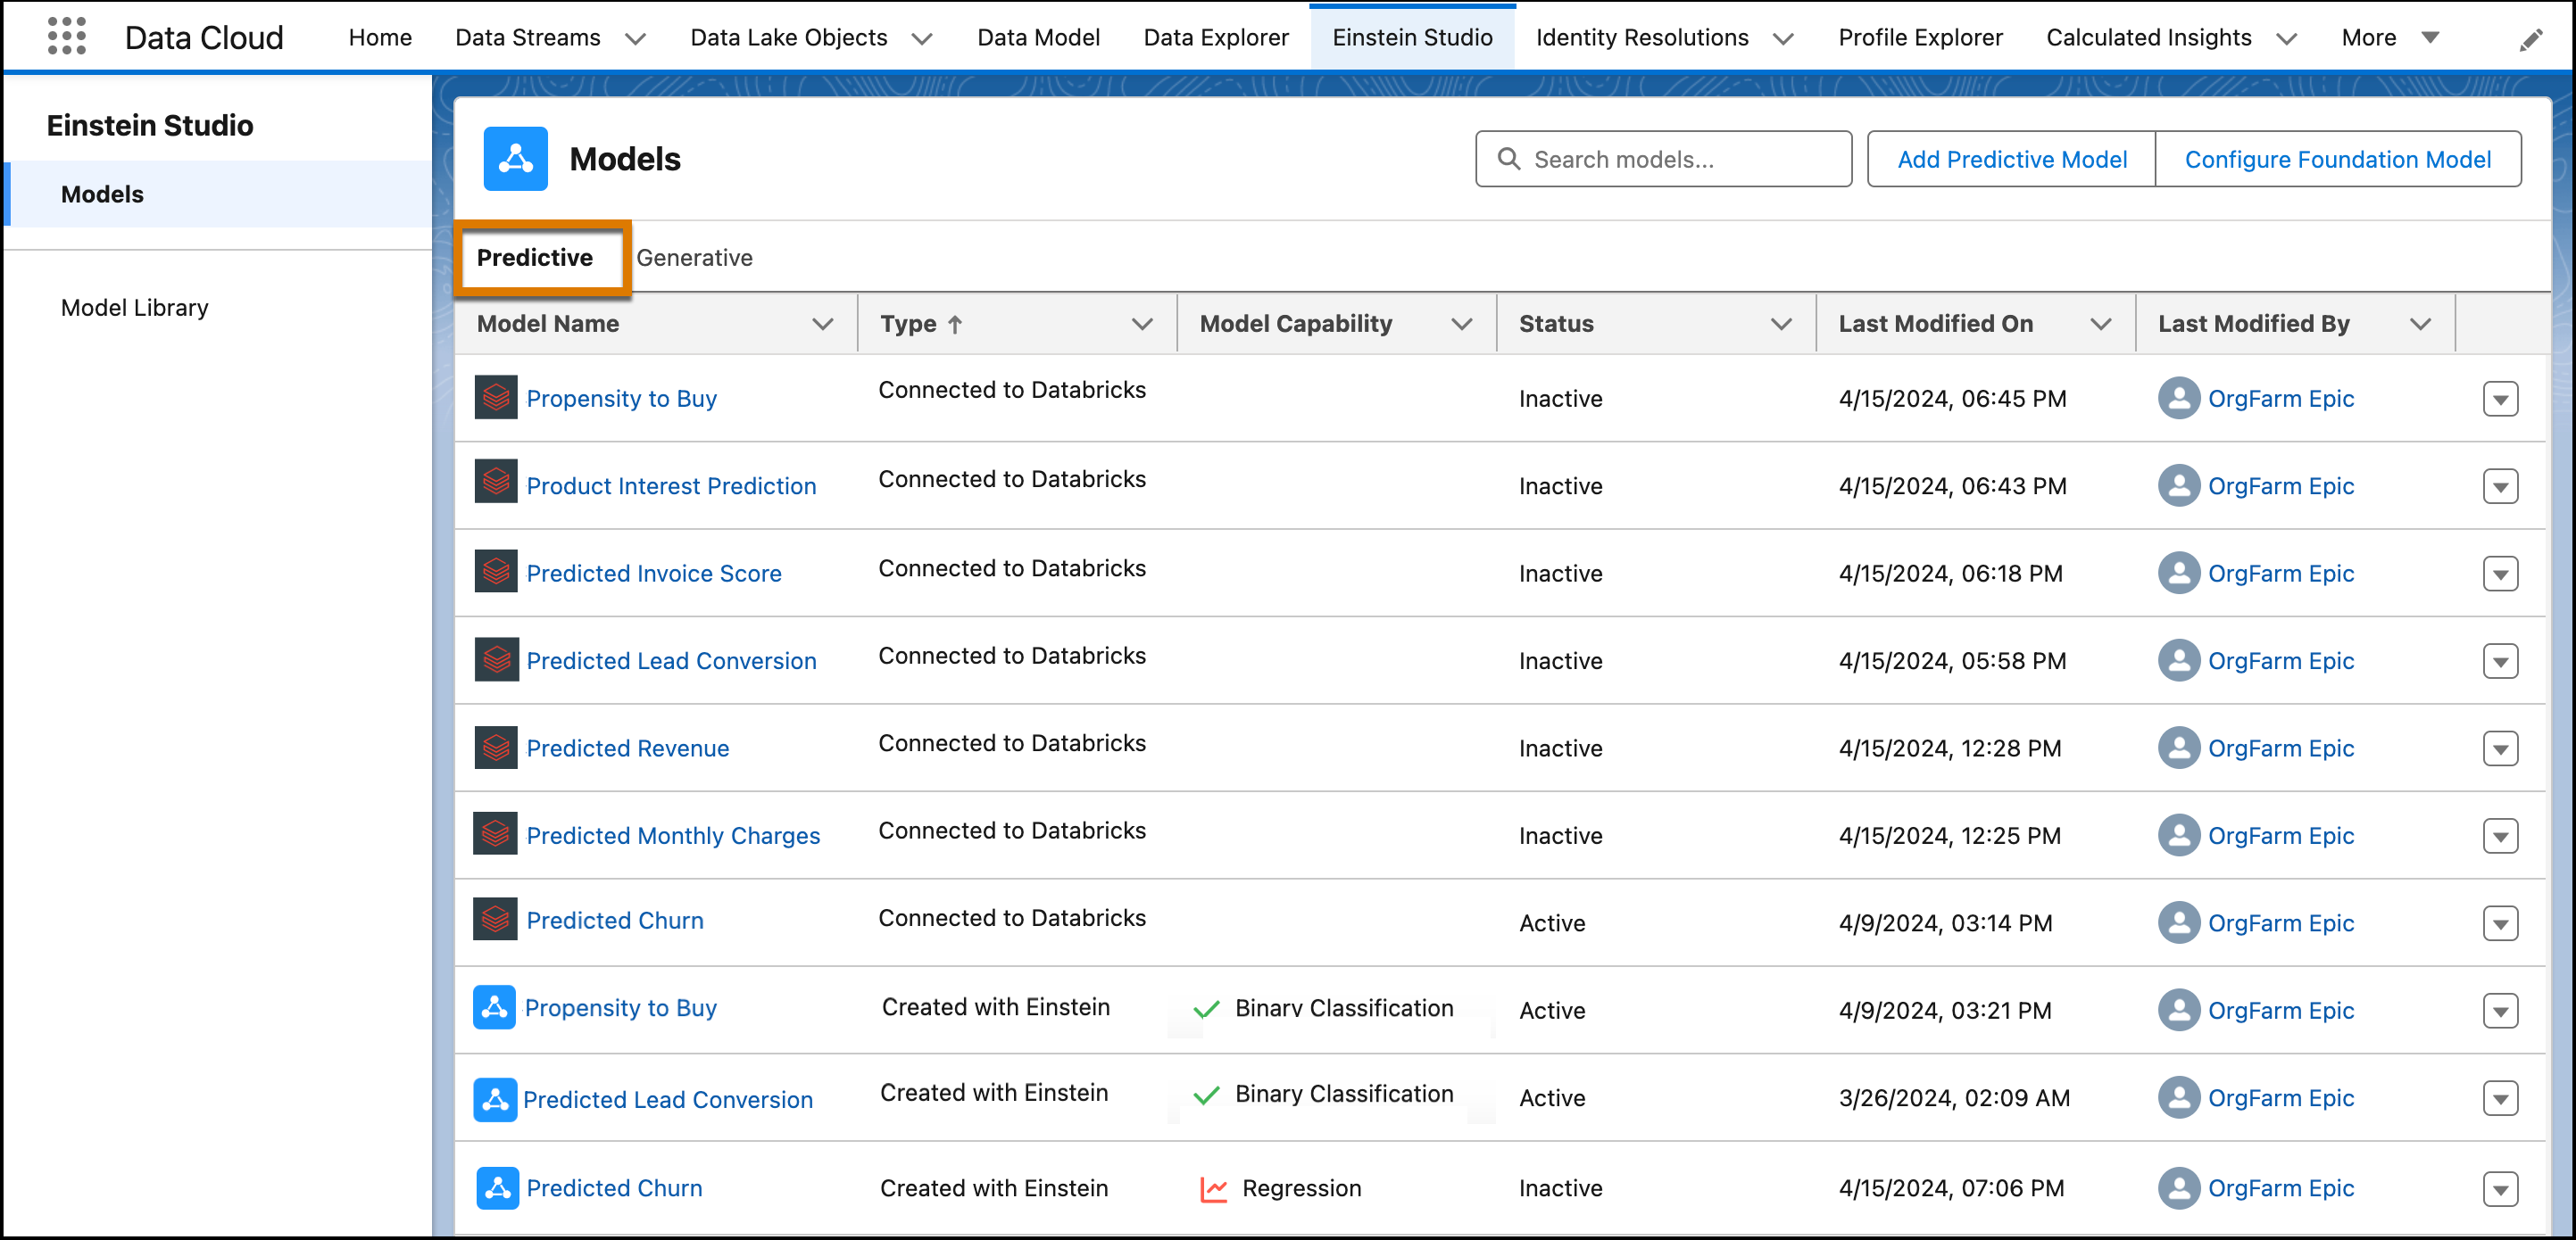Image resolution: width=2576 pixels, height=1240 pixels.
Task: Click Einstein icon of the Regression Predicted Churn
Action: click(x=497, y=1188)
